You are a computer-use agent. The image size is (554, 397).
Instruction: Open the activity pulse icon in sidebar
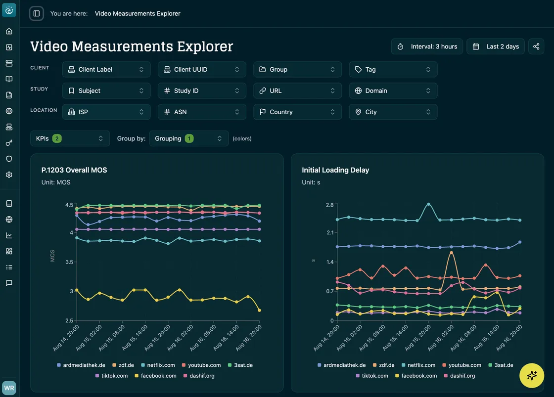(x=9, y=47)
